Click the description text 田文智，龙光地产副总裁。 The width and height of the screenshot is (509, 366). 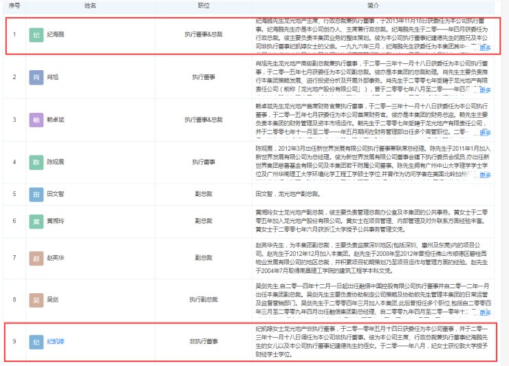click(289, 194)
